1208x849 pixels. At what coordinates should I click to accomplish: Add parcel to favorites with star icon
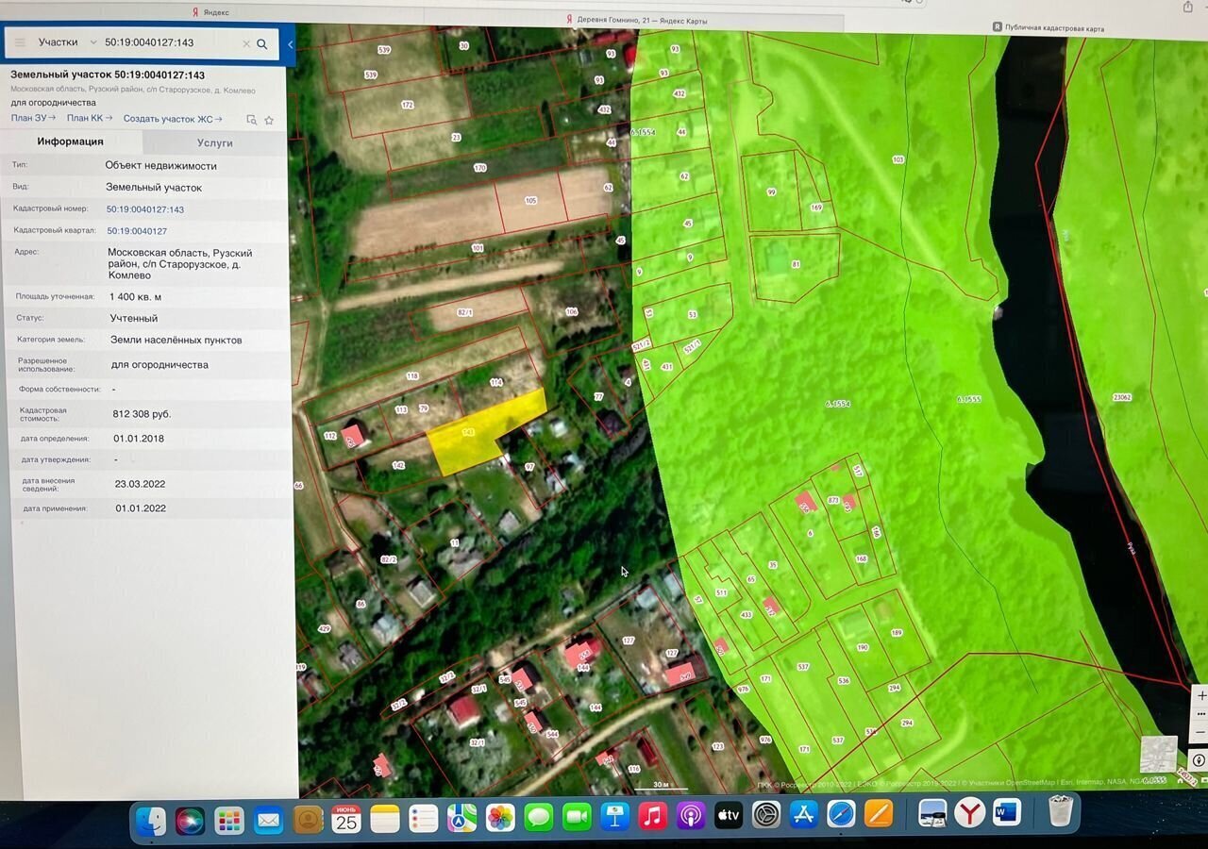pos(269,120)
